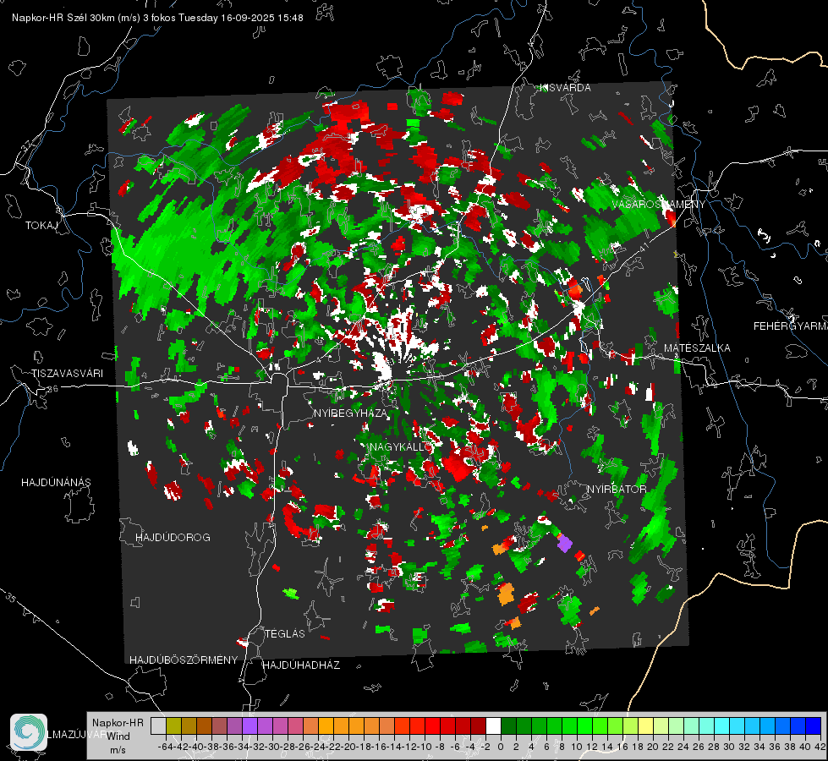Viewport: 828px width, 761px height.
Task: Click the white legend swatch between -2 and 0
Action: tap(493, 725)
